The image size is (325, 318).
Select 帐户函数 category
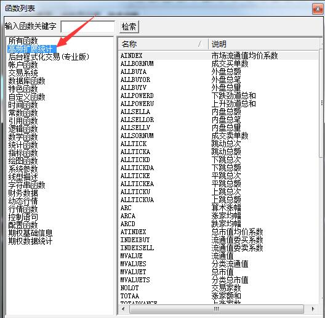pyautogui.click(x=23, y=65)
